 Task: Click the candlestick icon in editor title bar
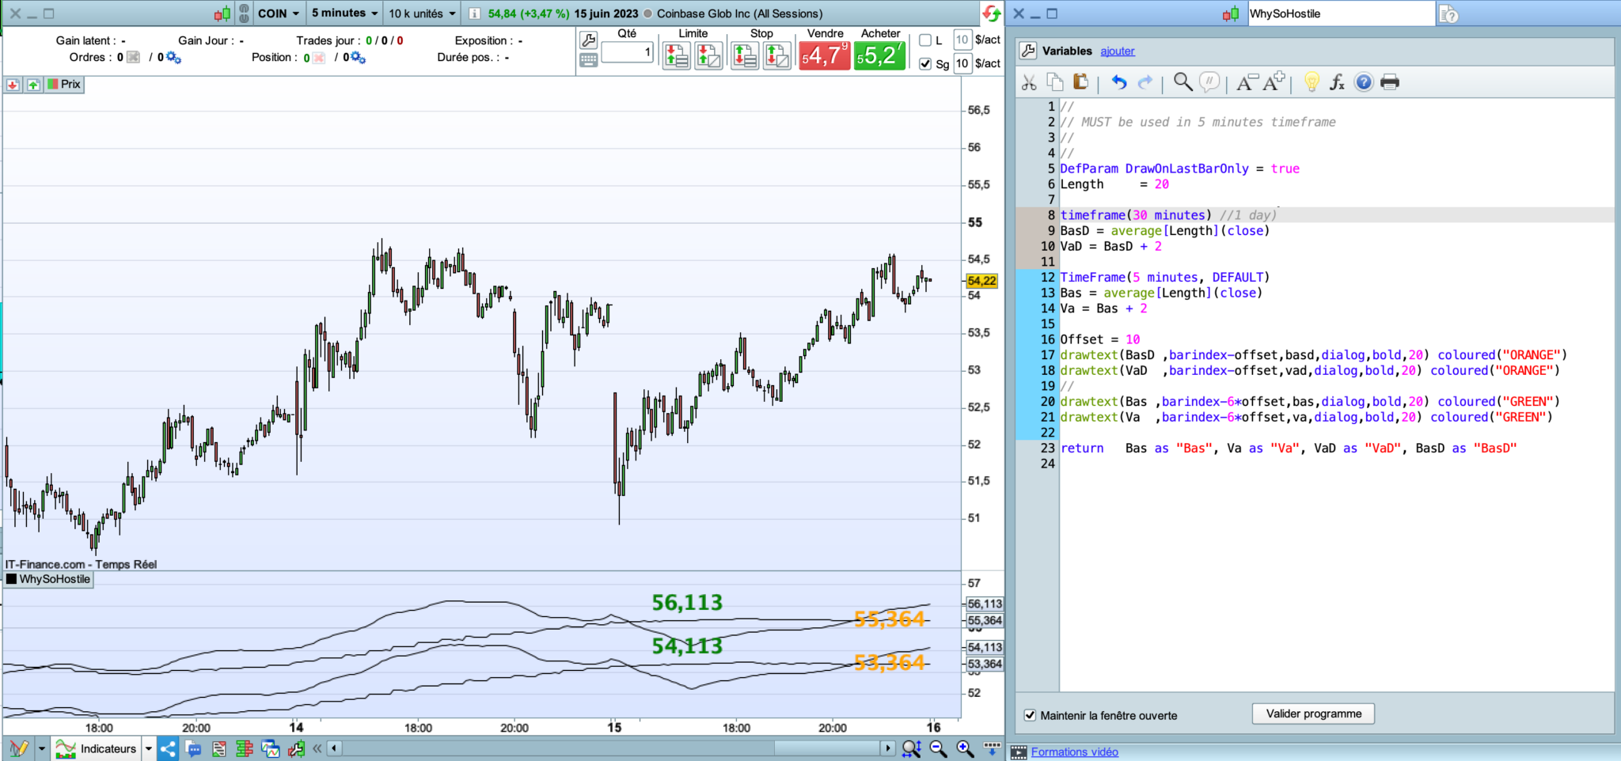click(1231, 13)
